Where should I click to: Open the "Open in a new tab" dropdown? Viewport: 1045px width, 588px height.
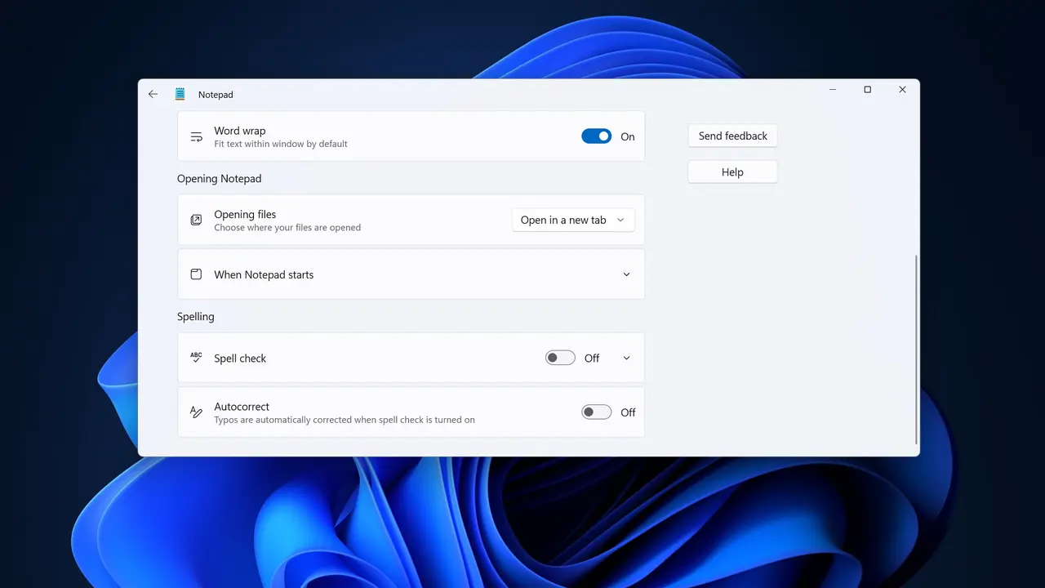[x=573, y=220]
